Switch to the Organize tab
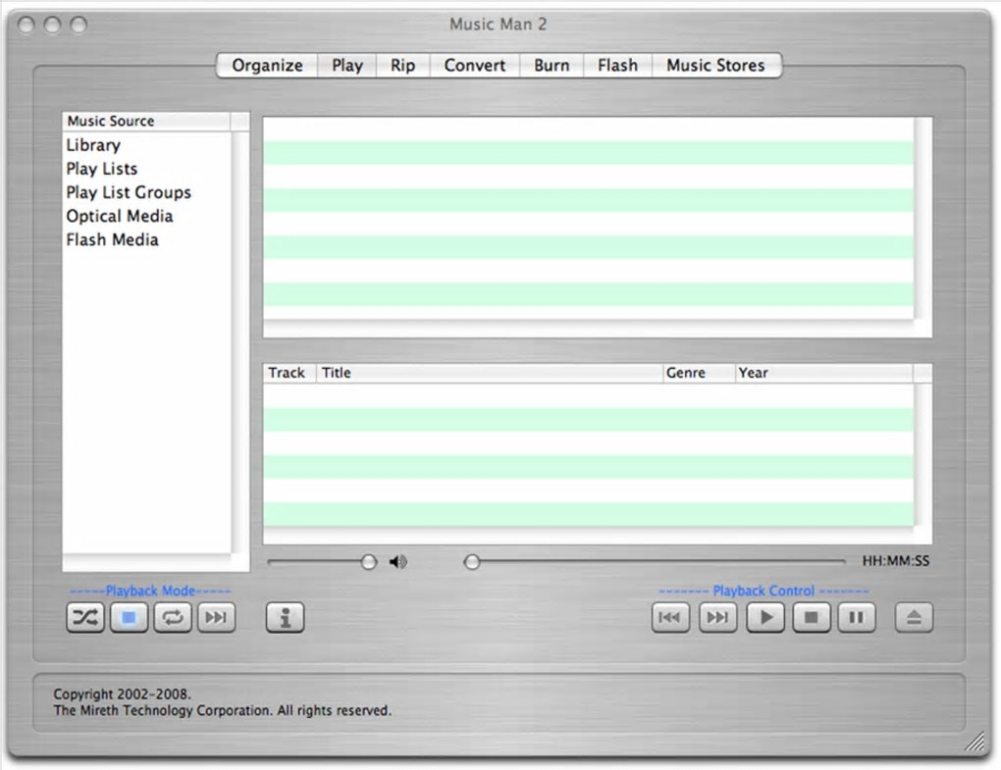The height and width of the screenshot is (770, 1001). 267,65
